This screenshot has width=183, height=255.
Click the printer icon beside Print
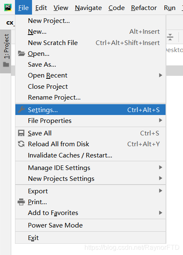coord(21,202)
